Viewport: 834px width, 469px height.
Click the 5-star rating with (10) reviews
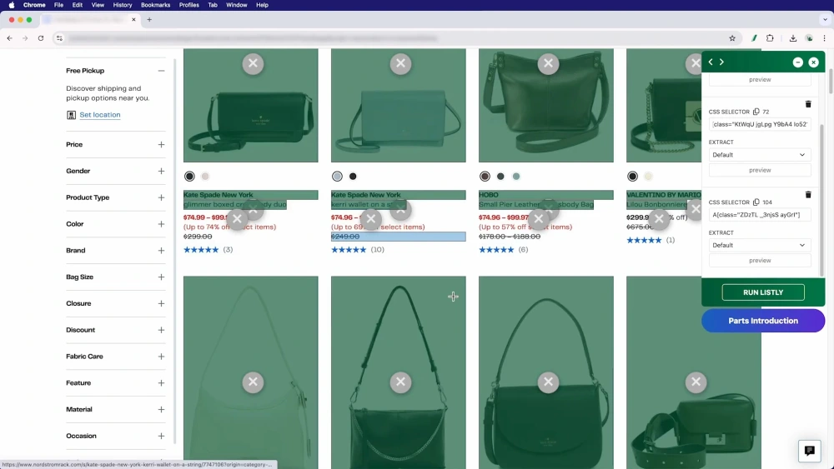(358, 250)
